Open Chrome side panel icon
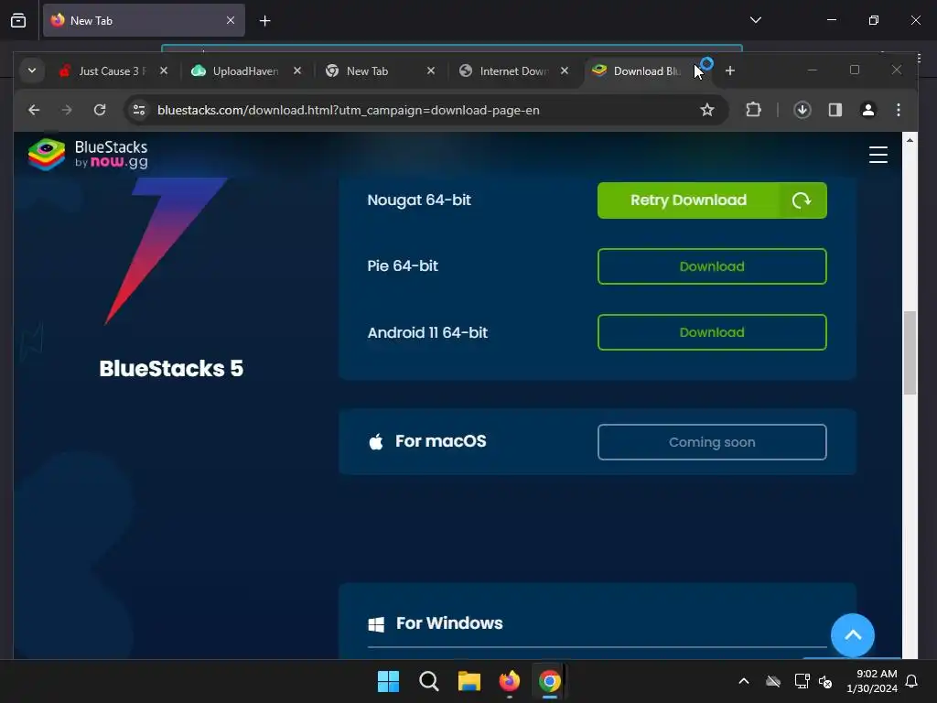The image size is (937, 703). 835,110
